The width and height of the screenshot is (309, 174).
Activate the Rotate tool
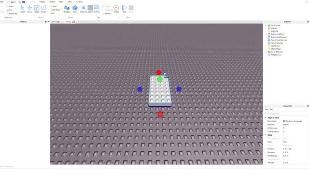[x=43, y=9]
